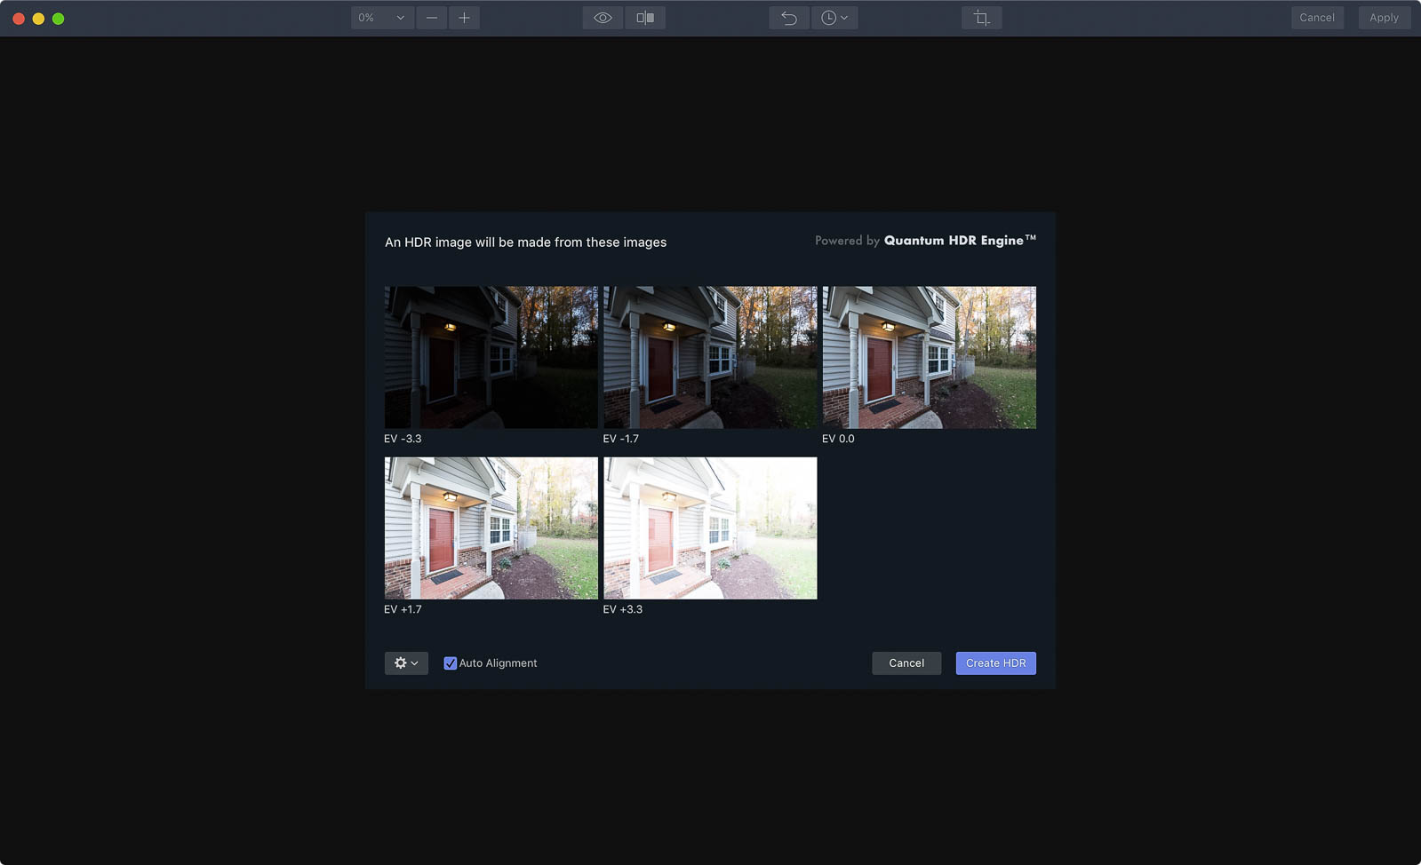Select the crop tool icon

[981, 18]
